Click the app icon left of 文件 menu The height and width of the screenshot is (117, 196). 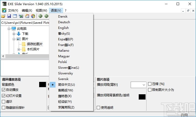coord(4,10)
